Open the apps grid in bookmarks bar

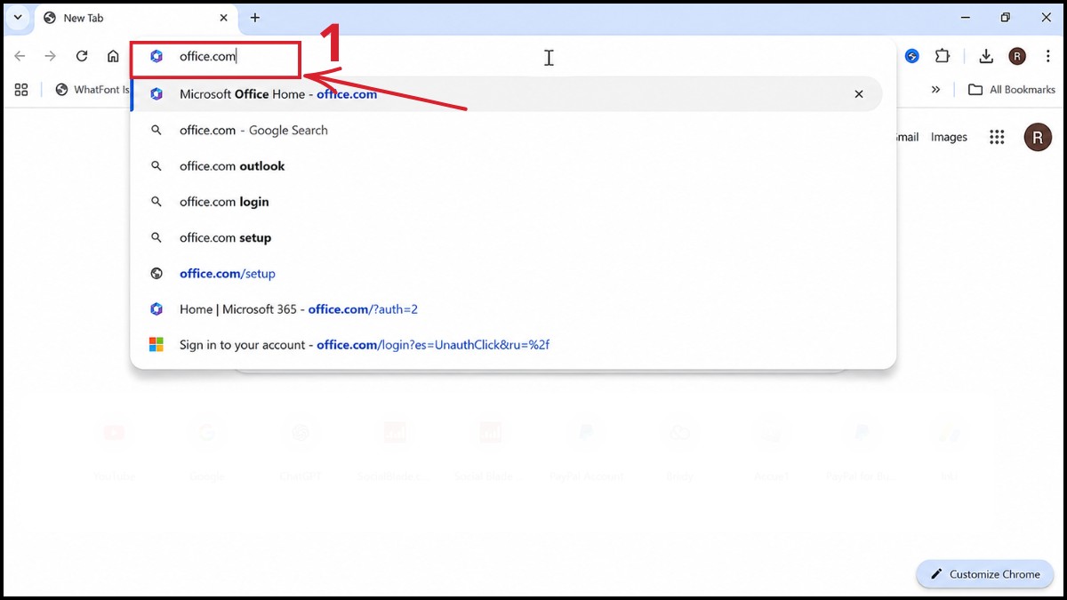21,90
